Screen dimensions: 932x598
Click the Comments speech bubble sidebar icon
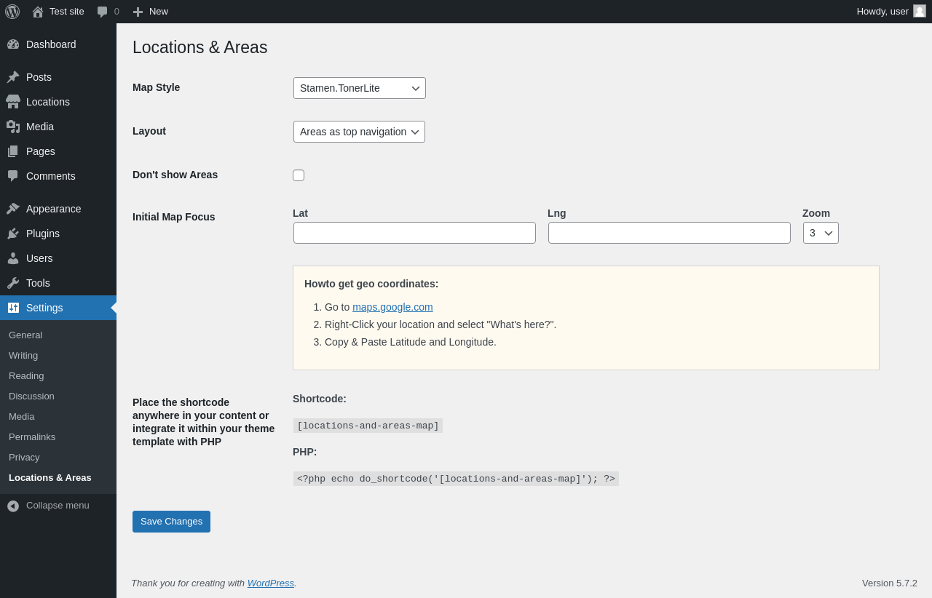pyautogui.click(x=13, y=176)
